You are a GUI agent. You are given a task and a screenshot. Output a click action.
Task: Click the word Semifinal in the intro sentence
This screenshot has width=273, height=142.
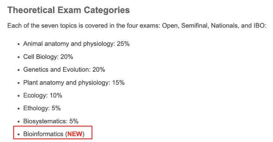pyautogui.click(x=194, y=26)
